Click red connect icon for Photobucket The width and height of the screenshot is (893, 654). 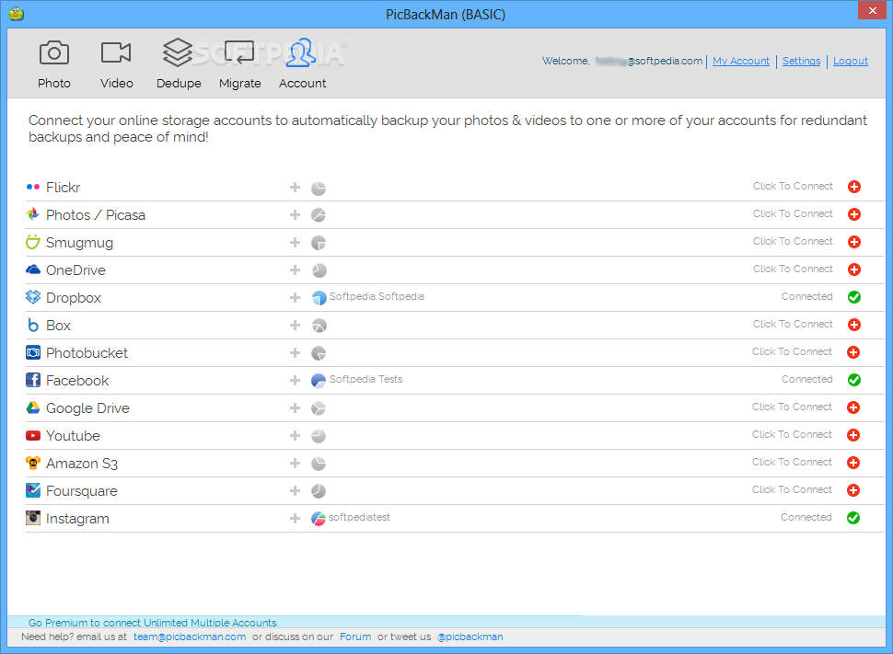pyautogui.click(x=853, y=352)
